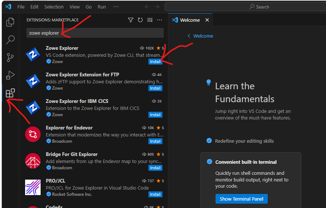326x208 pixels.
Task: Open the Explorer view in activity bar
Action: point(10,22)
